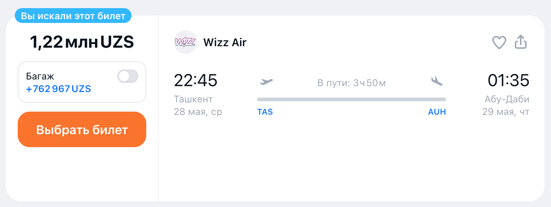This screenshot has width=551, height=207.
Task: Click the Wizz Air airline name
Action: coord(225,43)
